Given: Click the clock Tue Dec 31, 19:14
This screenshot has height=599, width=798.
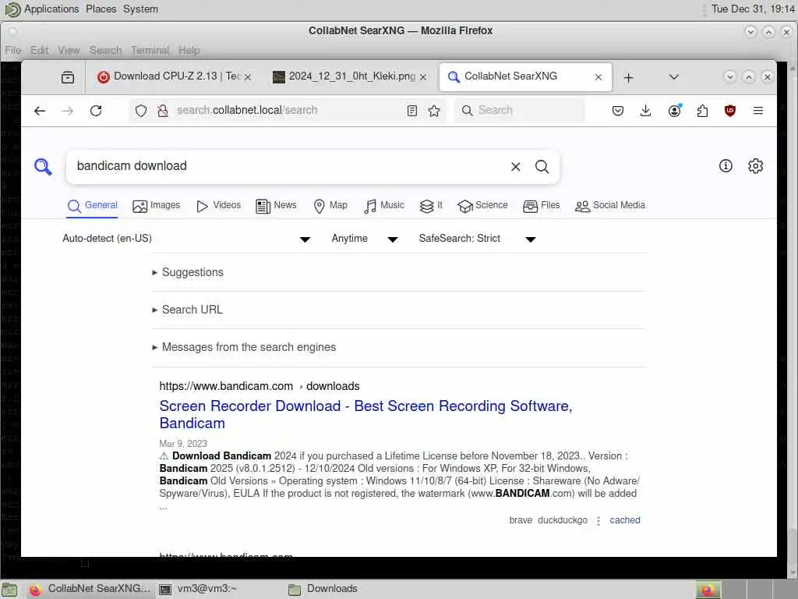Looking at the screenshot, I should click(753, 9).
